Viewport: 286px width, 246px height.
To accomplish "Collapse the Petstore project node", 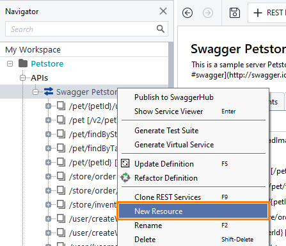I will (10, 63).
